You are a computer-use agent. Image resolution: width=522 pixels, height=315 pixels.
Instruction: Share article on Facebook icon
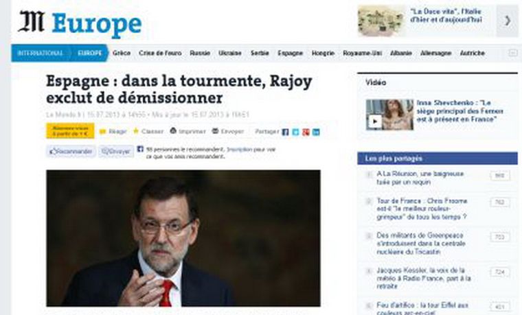point(285,132)
